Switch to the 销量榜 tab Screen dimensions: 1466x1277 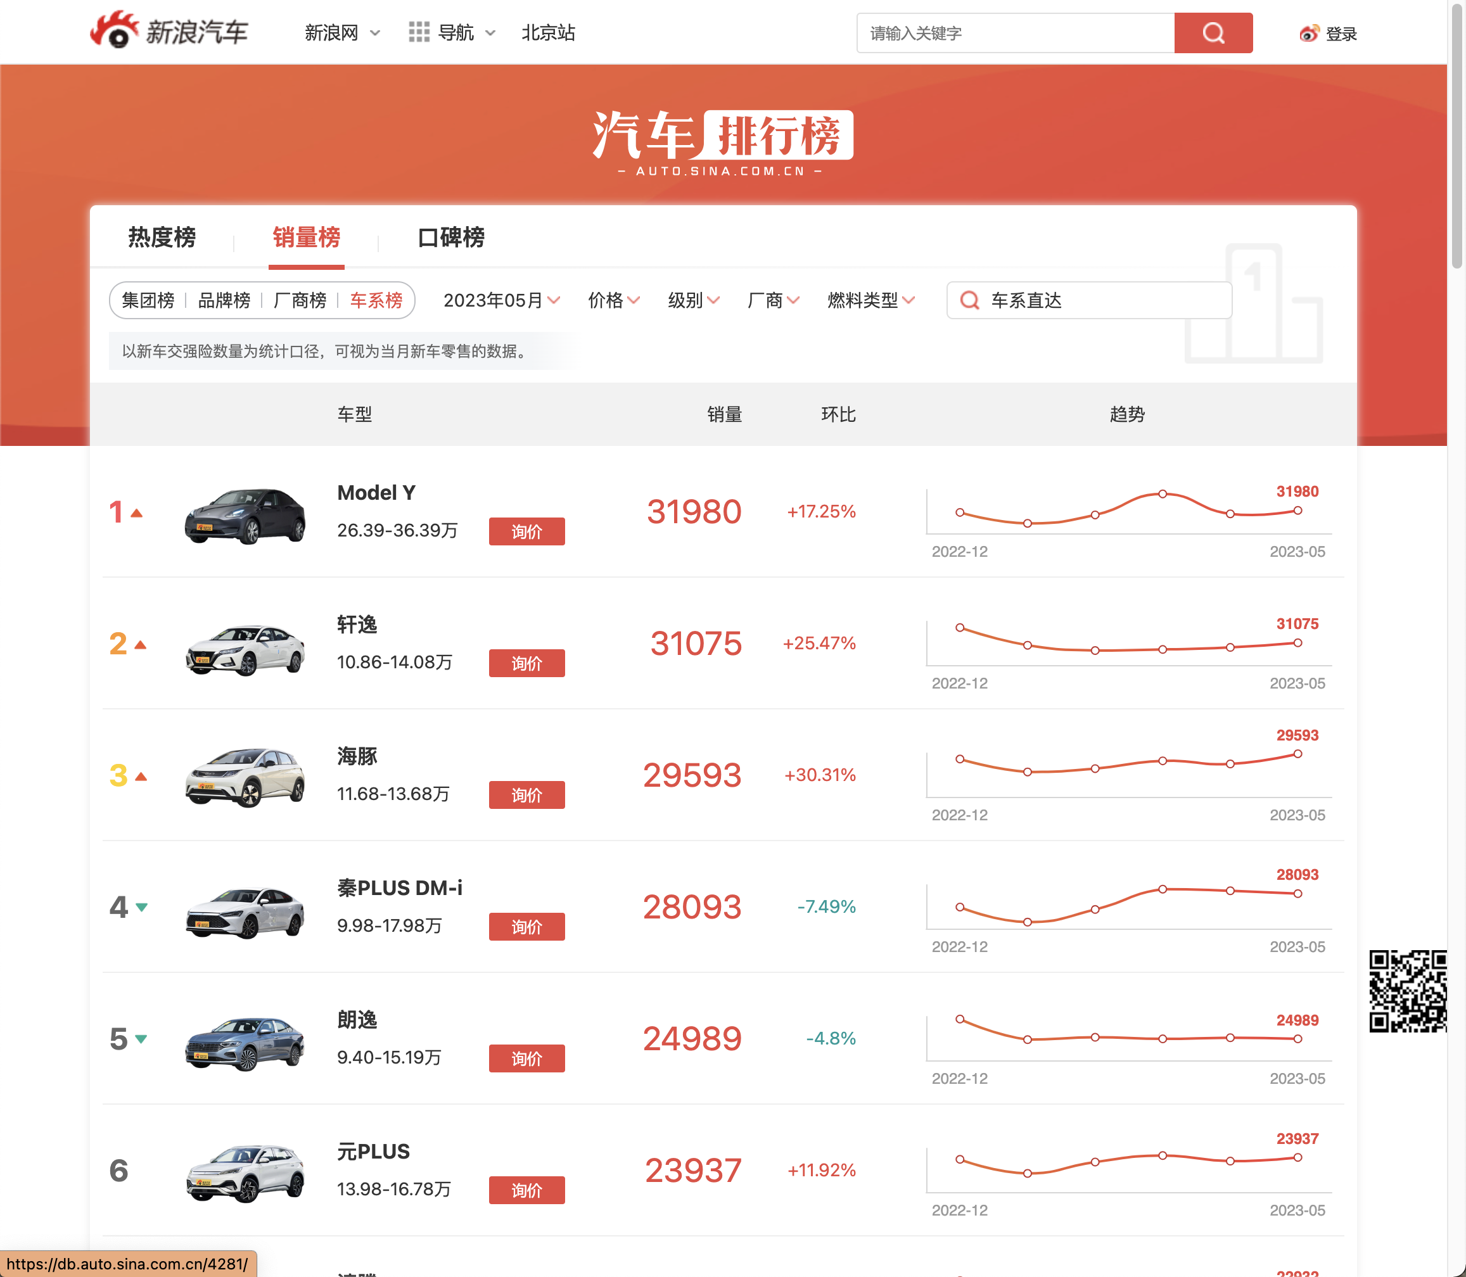coord(307,237)
